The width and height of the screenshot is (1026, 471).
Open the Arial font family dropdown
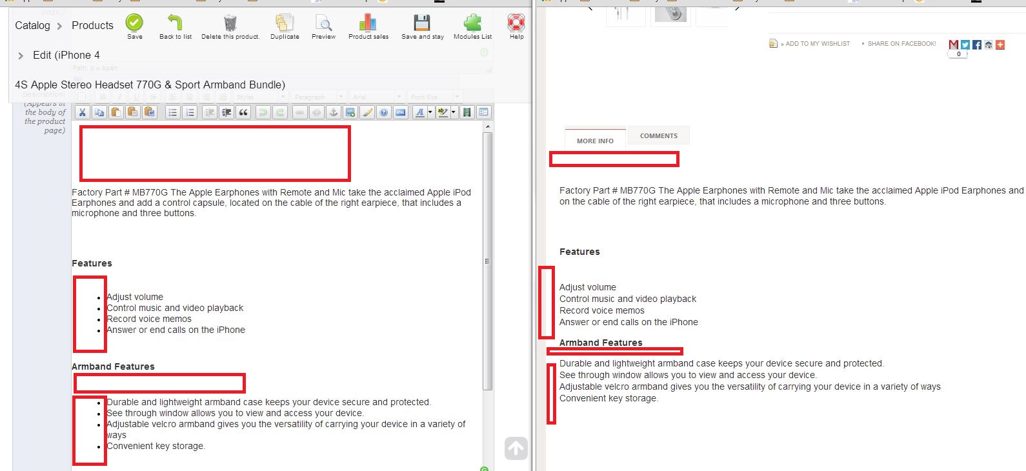(x=377, y=97)
